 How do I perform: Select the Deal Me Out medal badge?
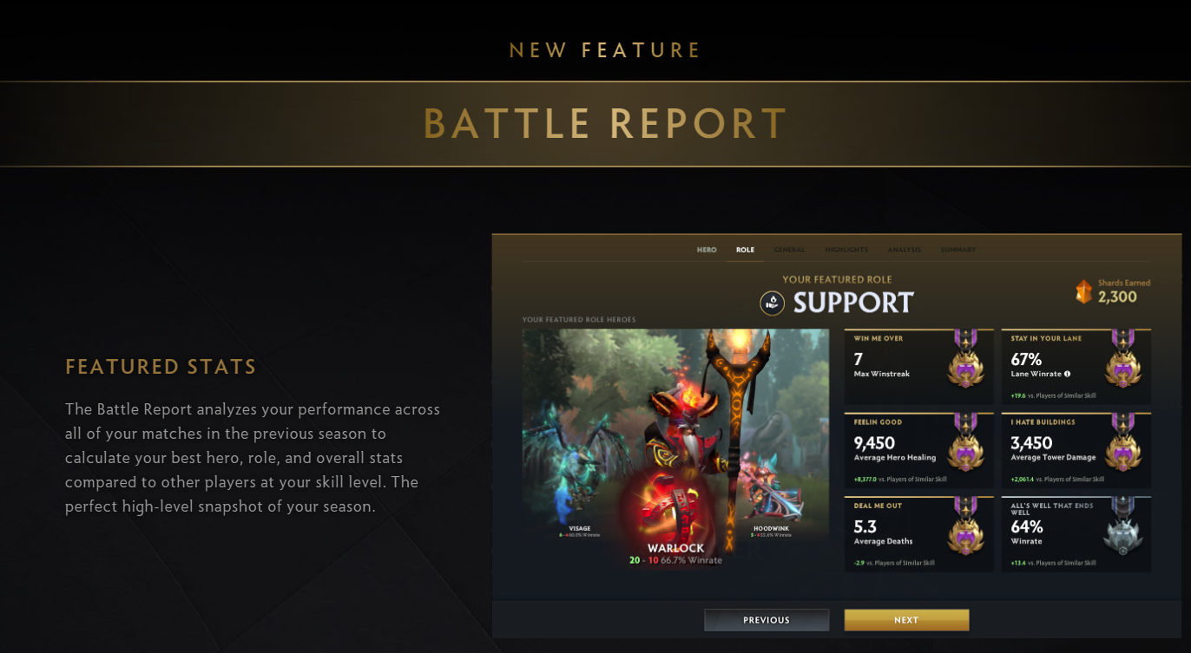(965, 526)
